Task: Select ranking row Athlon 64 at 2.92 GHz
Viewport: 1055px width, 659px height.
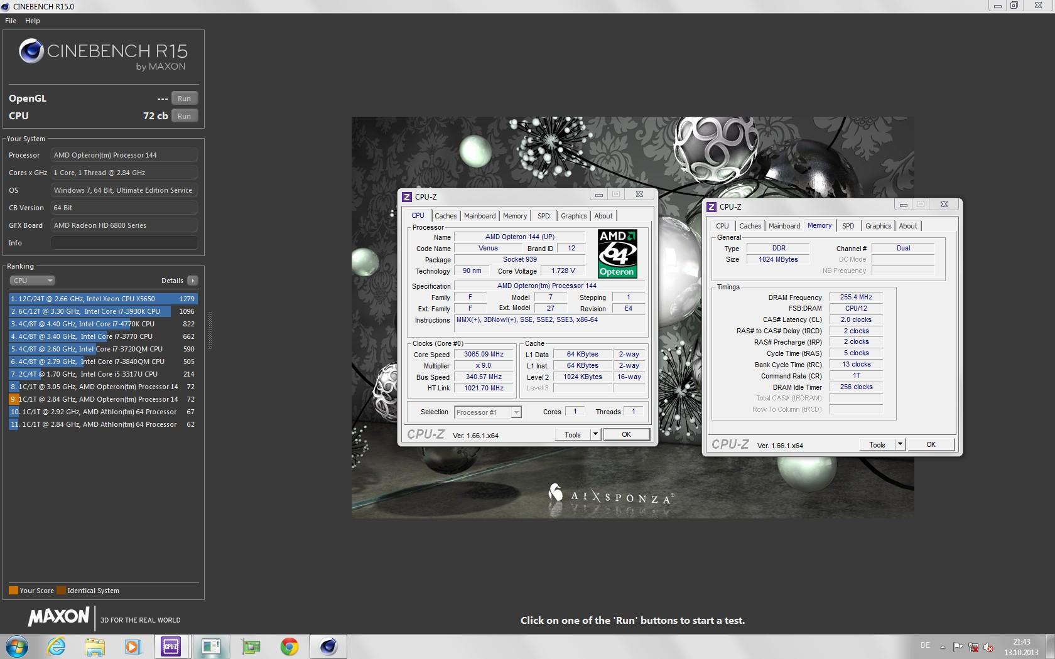Action: (x=103, y=412)
